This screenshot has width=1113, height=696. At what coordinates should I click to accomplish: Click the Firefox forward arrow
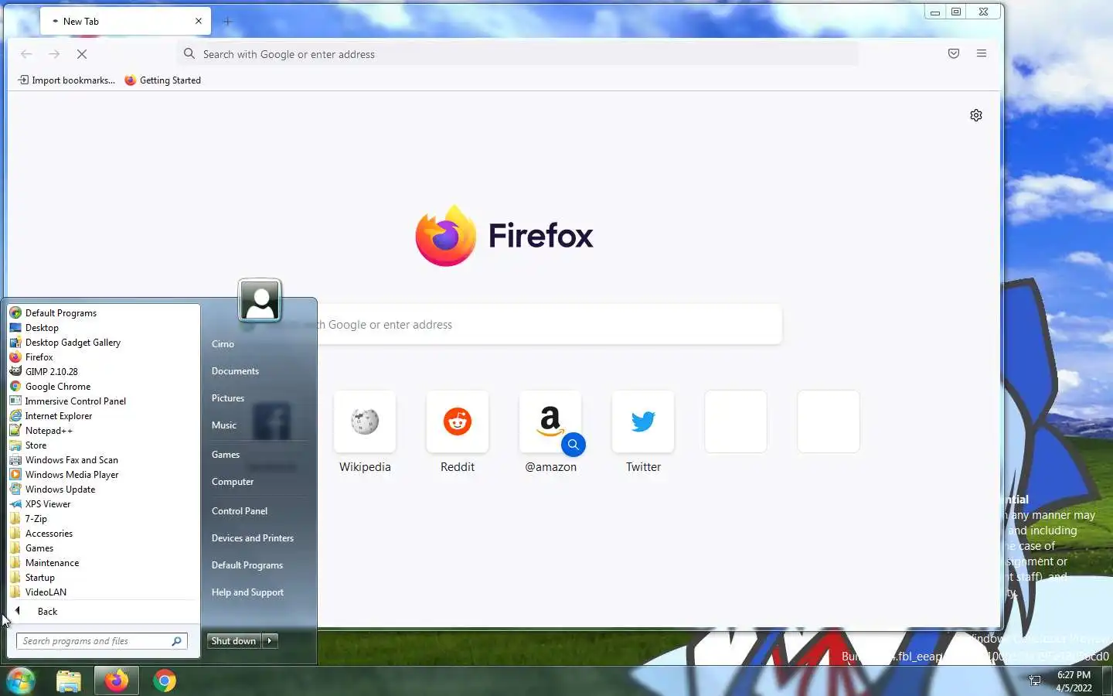tap(54, 54)
